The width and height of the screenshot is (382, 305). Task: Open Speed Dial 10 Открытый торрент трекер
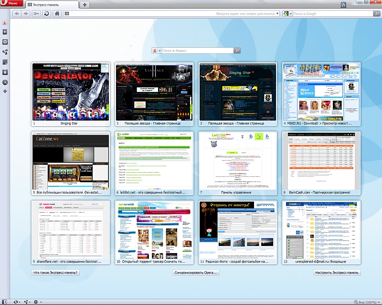(154, 232)
